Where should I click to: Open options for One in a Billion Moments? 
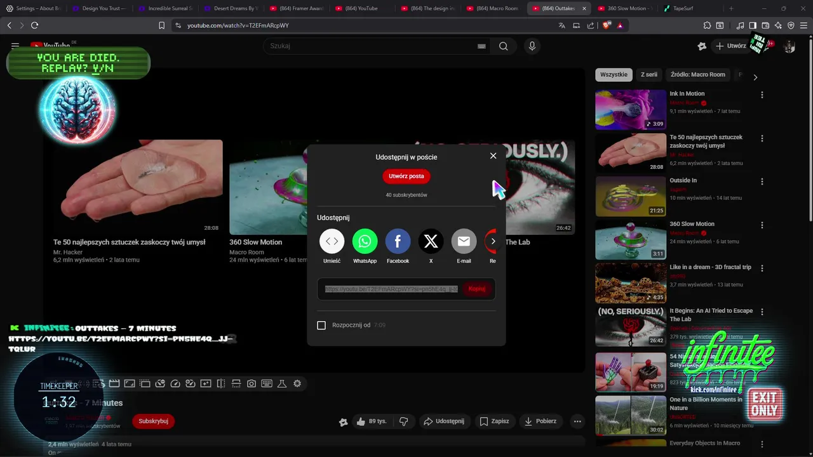pyautogui.click(x=762, y=401)
